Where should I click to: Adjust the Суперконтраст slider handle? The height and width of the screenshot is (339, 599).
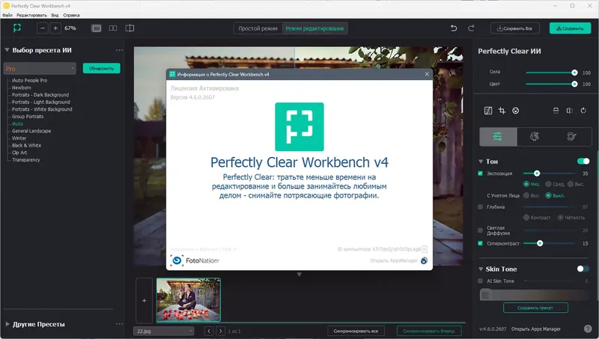pos(540,243)
